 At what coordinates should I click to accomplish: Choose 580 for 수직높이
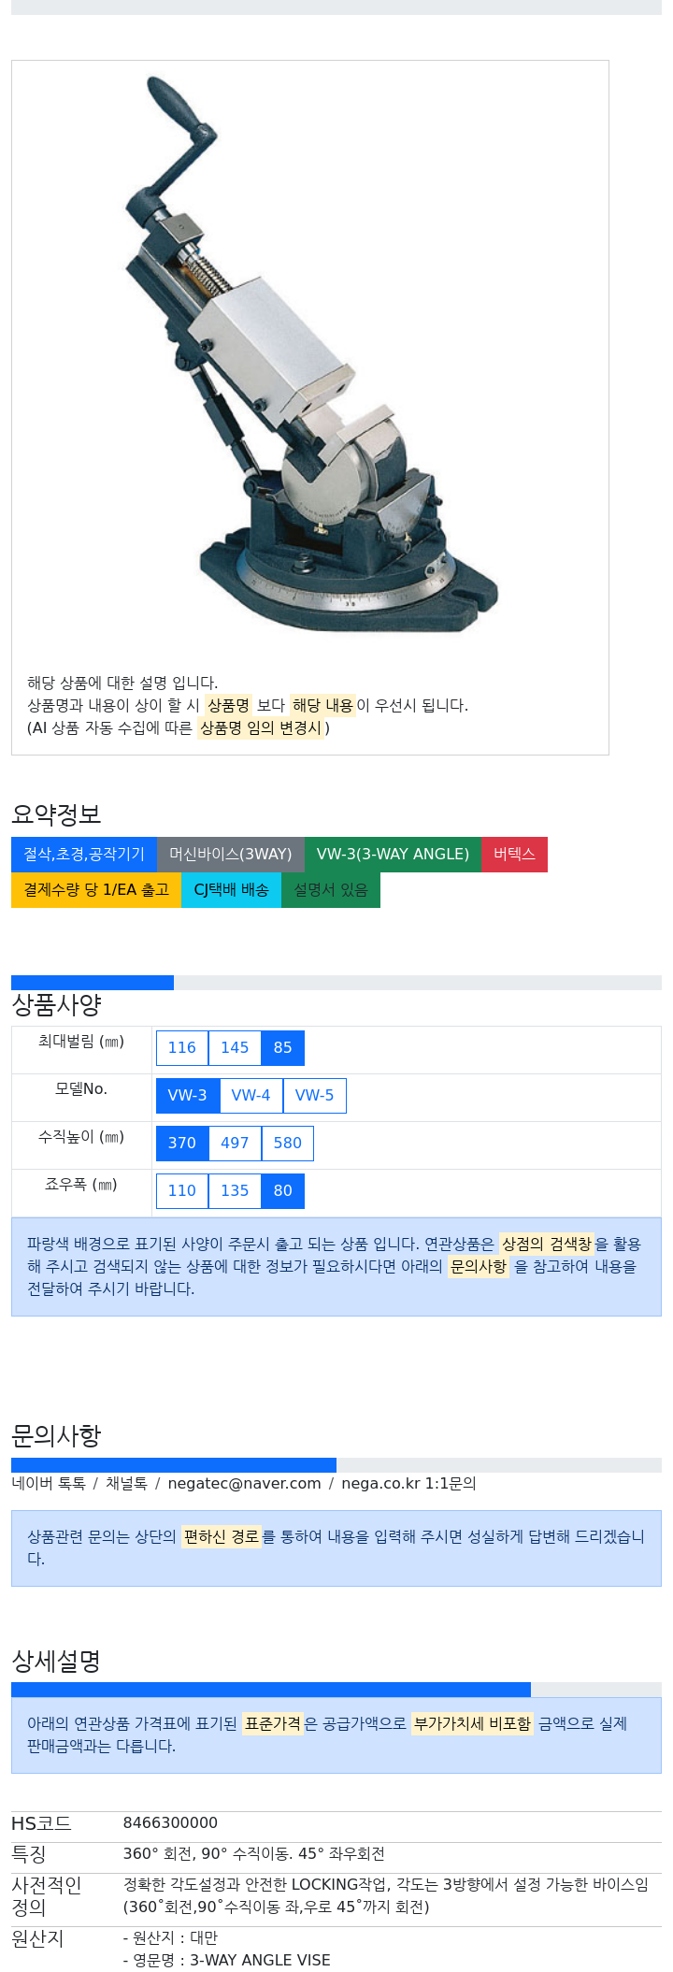[288, 1144]
